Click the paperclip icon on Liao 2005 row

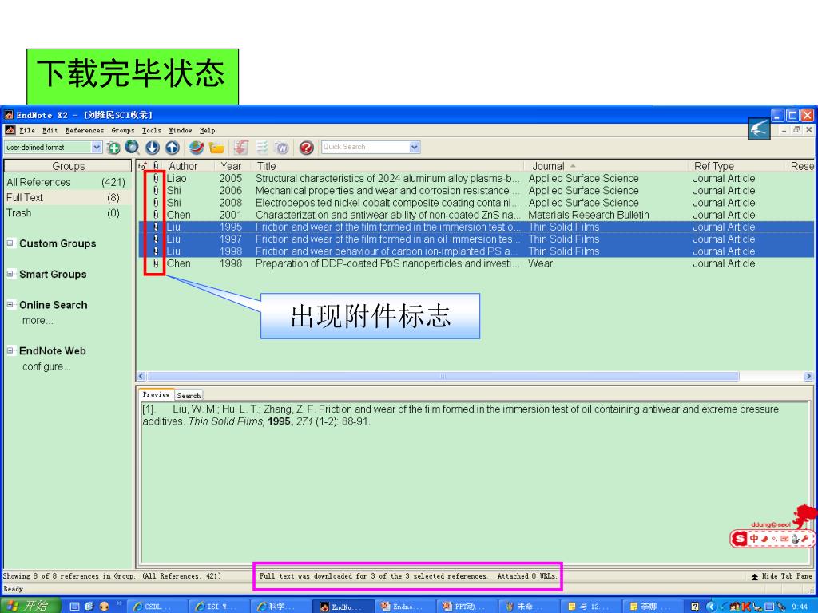pyautogui.click(x=156, y=178)
